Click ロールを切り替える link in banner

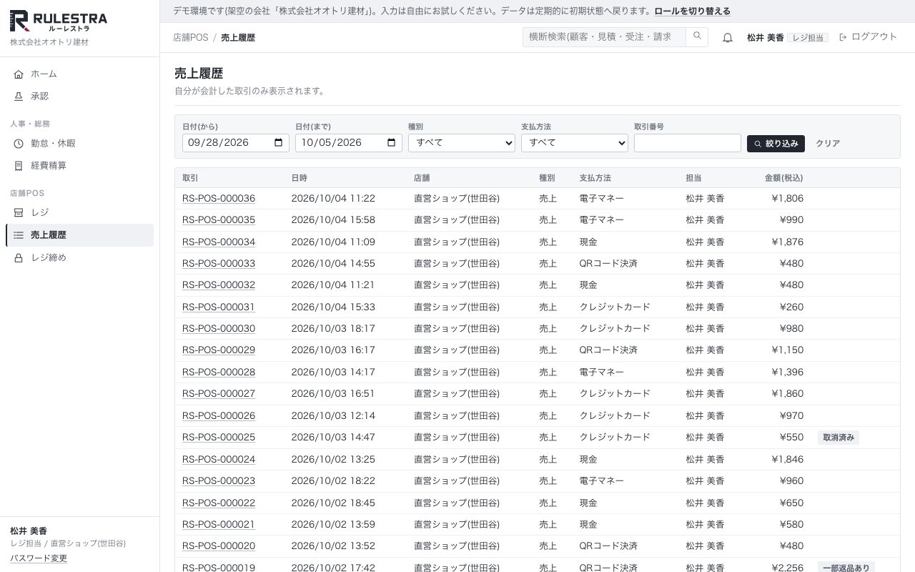(693, 11)
